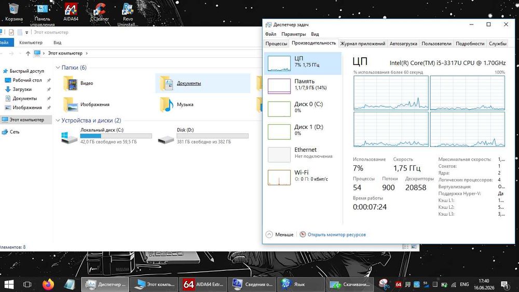
Task: Switch to Сведения о системе taskbar button
Action: (x=252, y=284)
